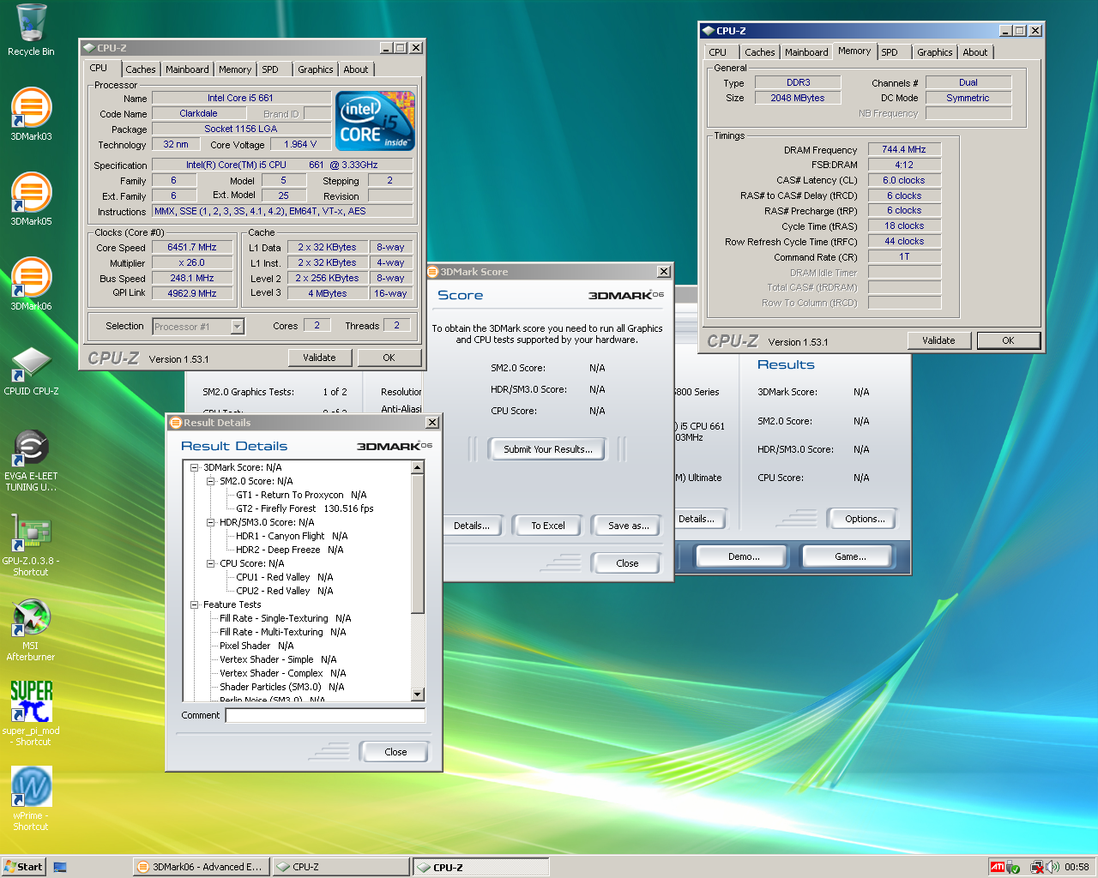Select the GPU-Z.0.3.8 shortcut icon
This screenshot has width=1098, height=878.
31,545
